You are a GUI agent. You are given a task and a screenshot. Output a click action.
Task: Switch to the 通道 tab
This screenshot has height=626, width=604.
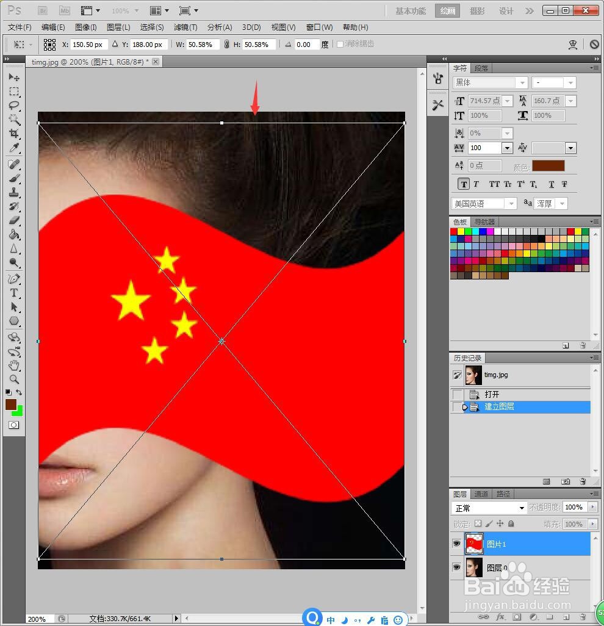(481, 494)
